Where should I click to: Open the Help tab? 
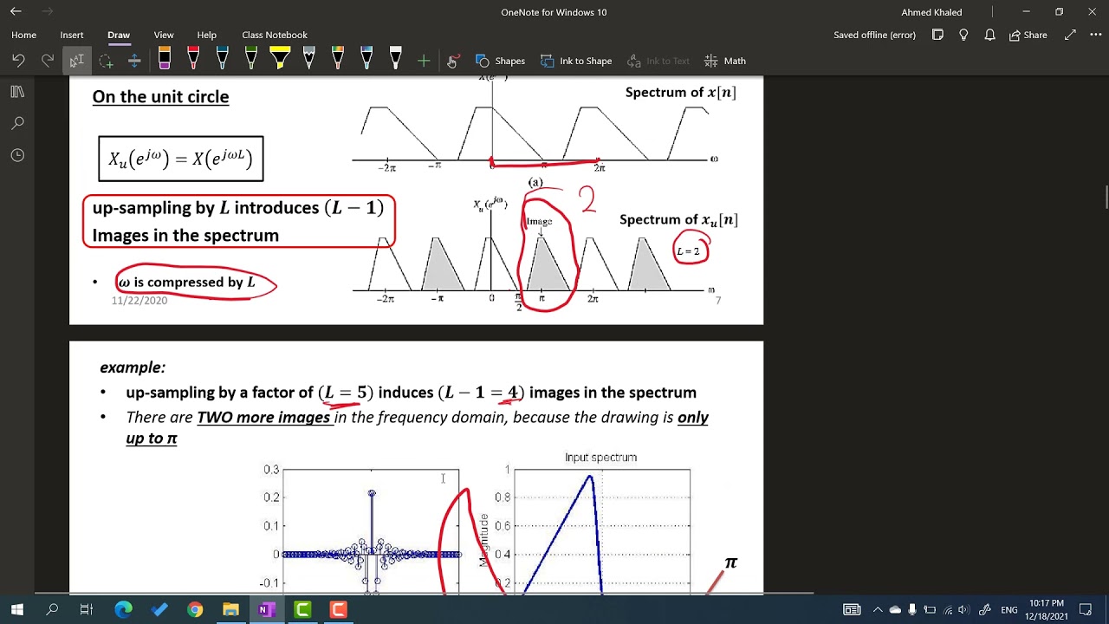(208, 35)
